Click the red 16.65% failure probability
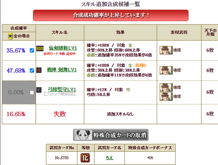218x165 pixels. click(x=16, y=114)
